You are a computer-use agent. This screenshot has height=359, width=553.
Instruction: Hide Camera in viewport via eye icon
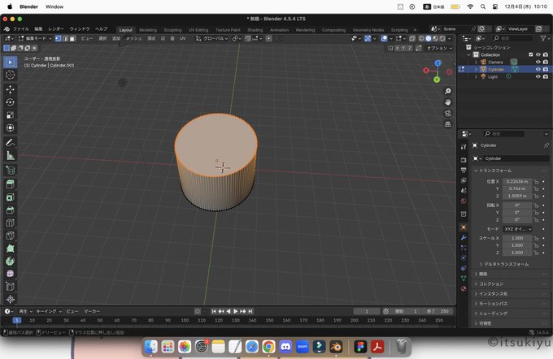coord(538,62)
